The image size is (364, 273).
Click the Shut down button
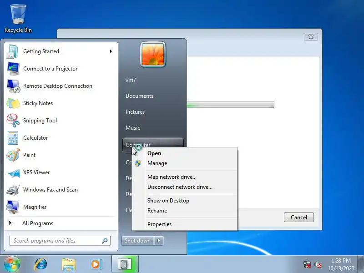(x=138, y=241)
